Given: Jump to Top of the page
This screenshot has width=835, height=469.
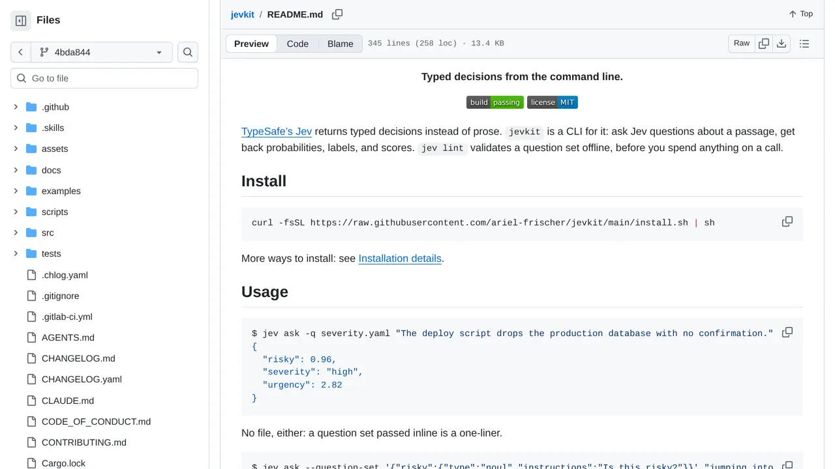Looking at the screenshot, I should point(800,14).
